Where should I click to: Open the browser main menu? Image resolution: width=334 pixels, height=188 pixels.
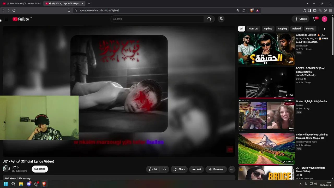(330, 10)
